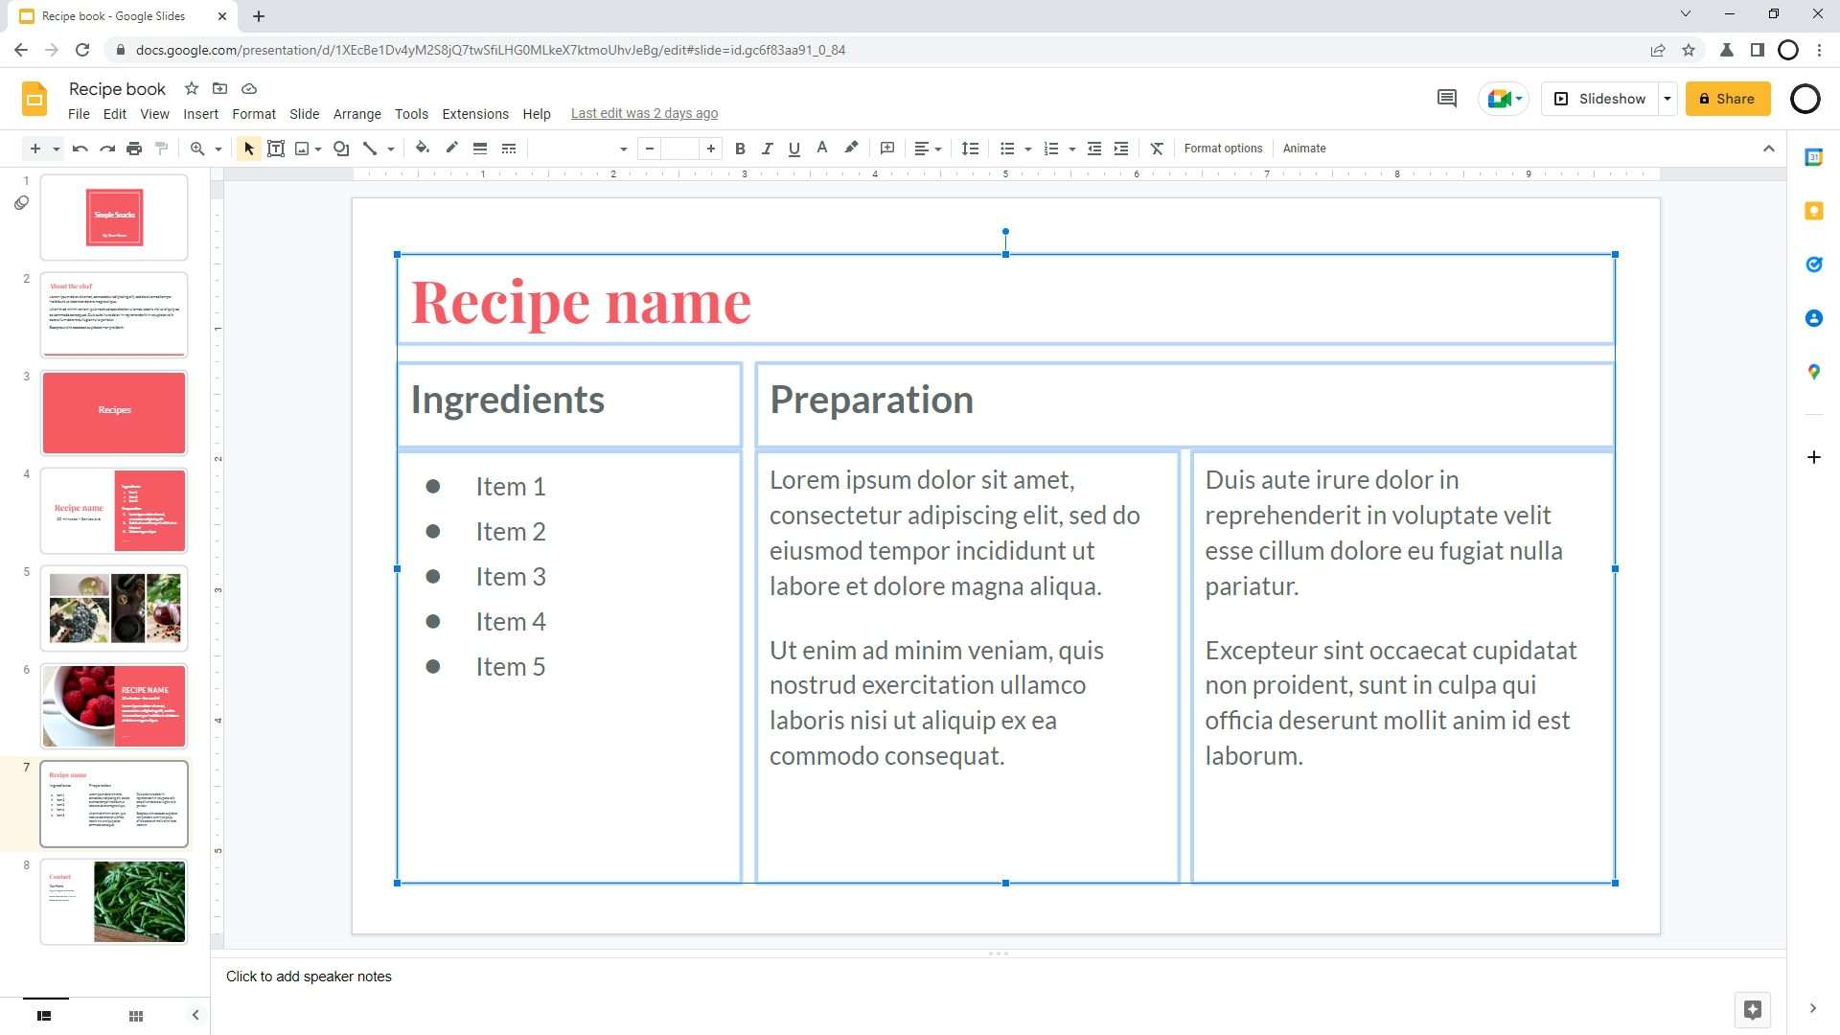Open Google Calendar in the side panel
1840x1035 pixels.
[x=1813, y=157]
